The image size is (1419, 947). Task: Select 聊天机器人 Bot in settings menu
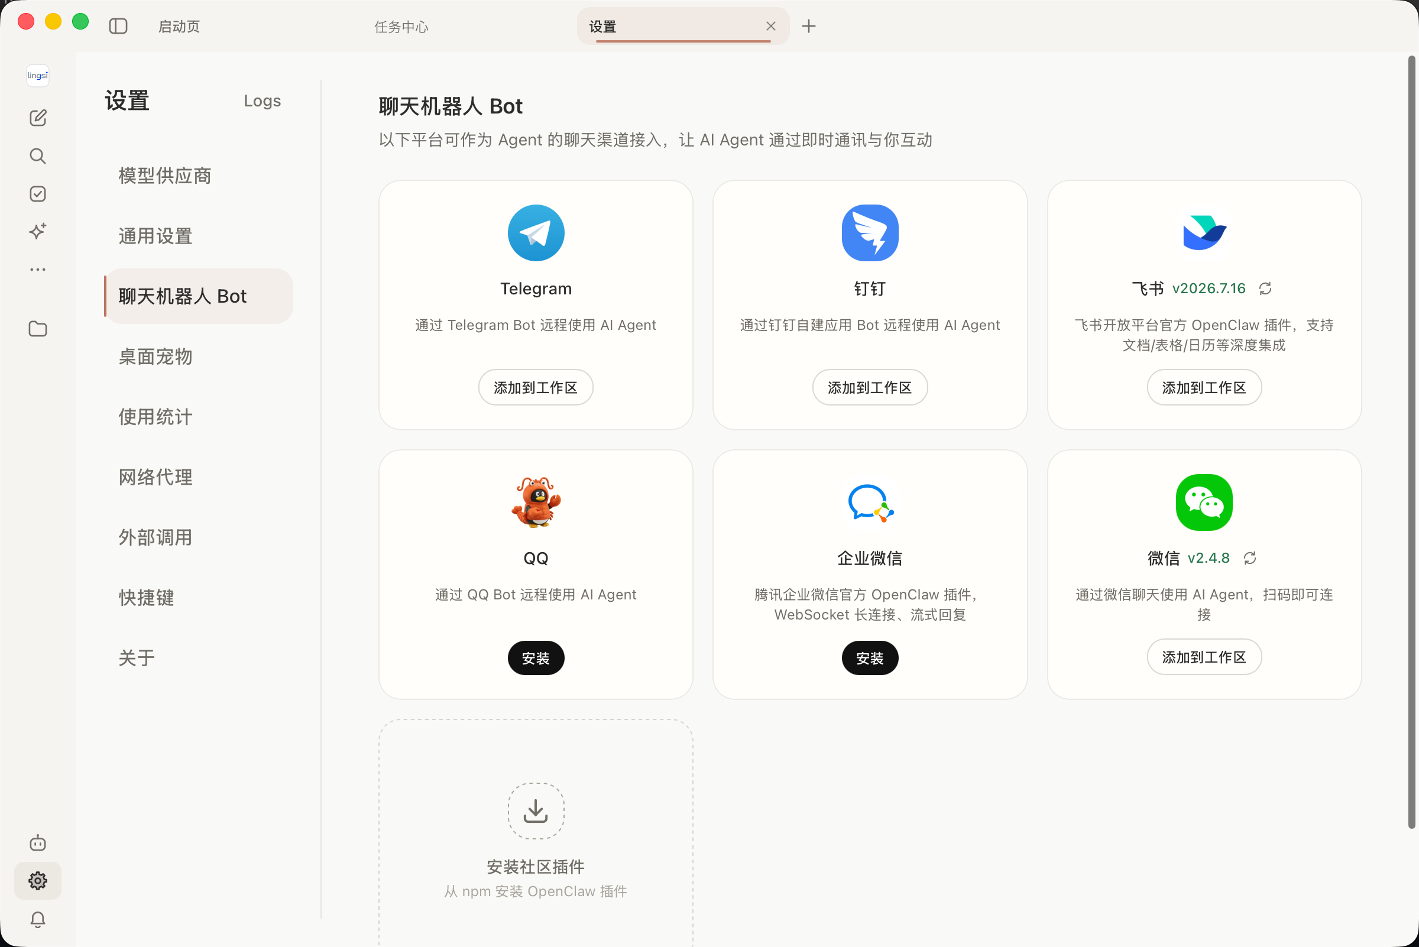coord(199,296)
